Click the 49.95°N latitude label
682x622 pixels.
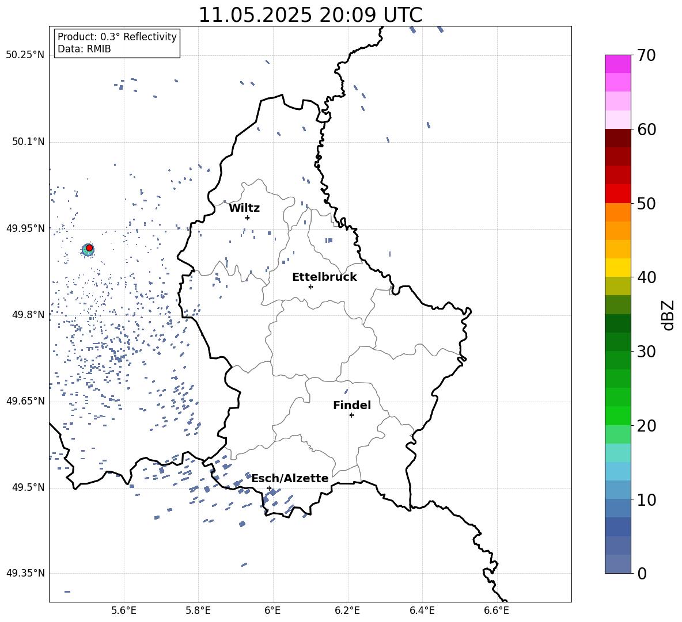click(25, 228)
